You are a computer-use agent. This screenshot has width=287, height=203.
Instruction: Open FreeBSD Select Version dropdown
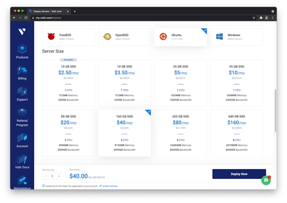click(x=67, y=39)
